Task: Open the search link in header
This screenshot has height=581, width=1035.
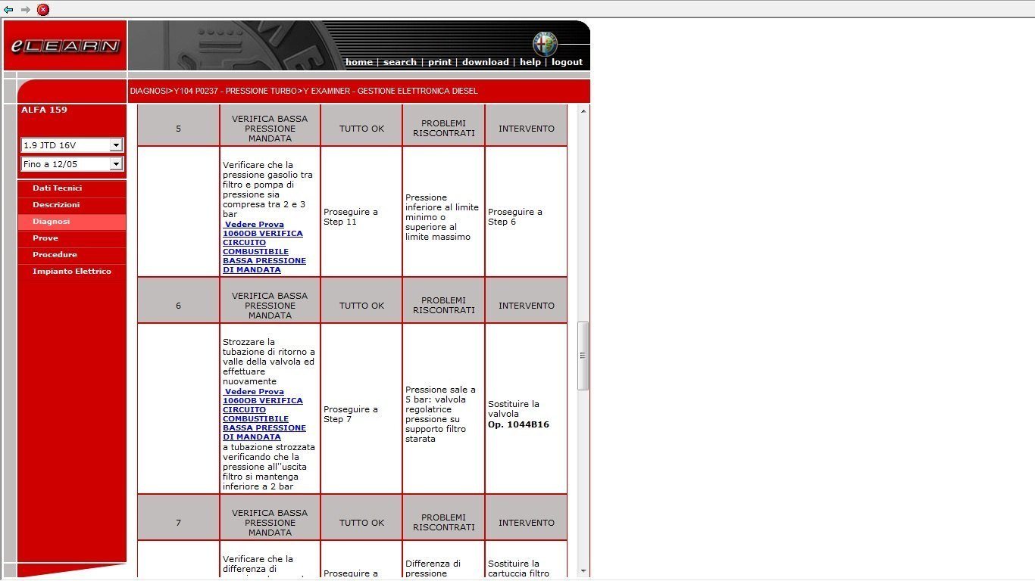Action: tap(400, 62)
